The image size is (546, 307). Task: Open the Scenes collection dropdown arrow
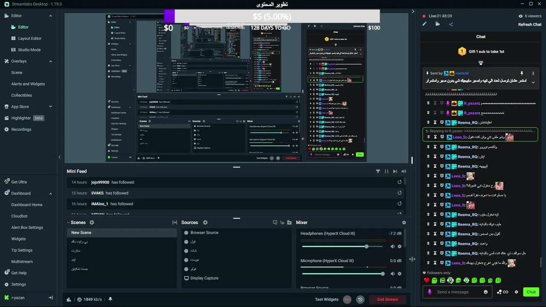tap(68, 223)
